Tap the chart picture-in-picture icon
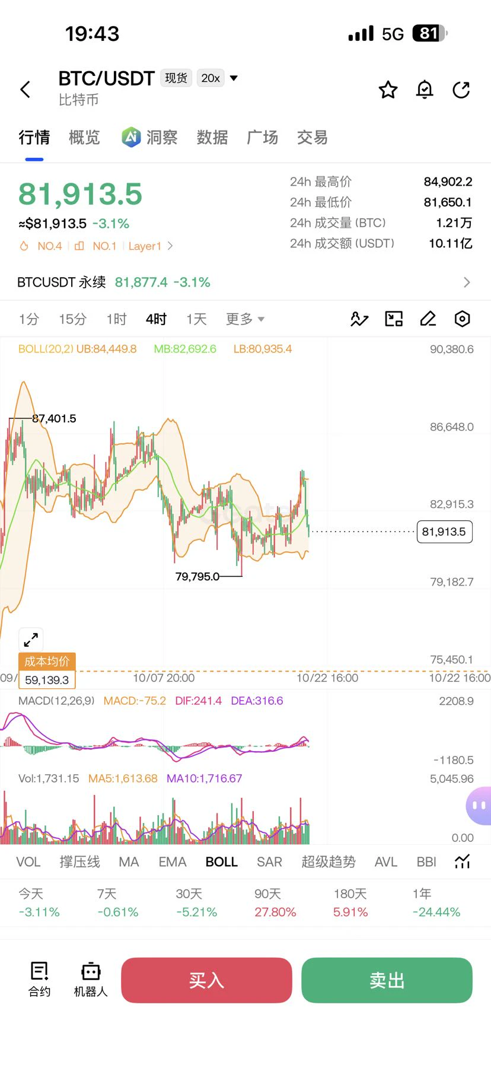The width and height of the screenshot is (491, 1065). point(394,319)
